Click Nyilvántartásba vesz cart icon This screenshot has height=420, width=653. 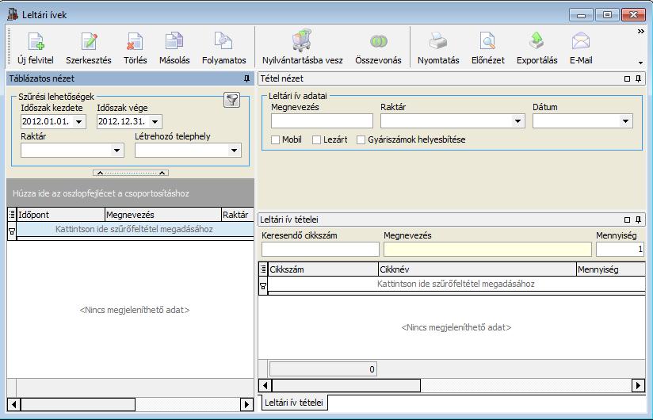click(x=302, y=40)
